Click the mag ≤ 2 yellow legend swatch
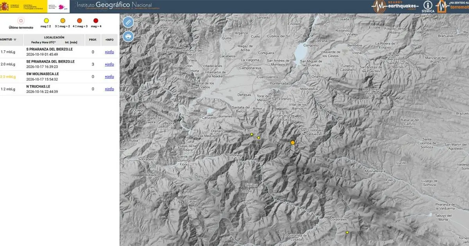 pyautogui.click(x=46, y=21)
